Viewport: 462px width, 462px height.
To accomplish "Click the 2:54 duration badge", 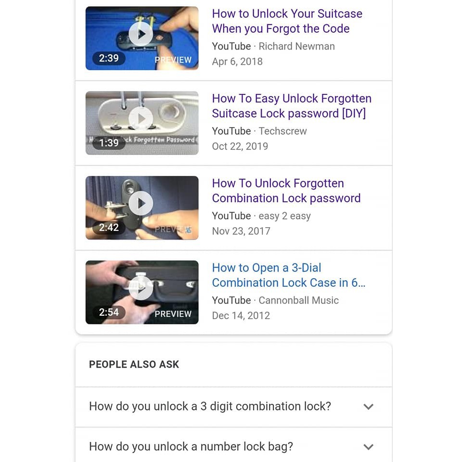I will click(x=109, y=312).
